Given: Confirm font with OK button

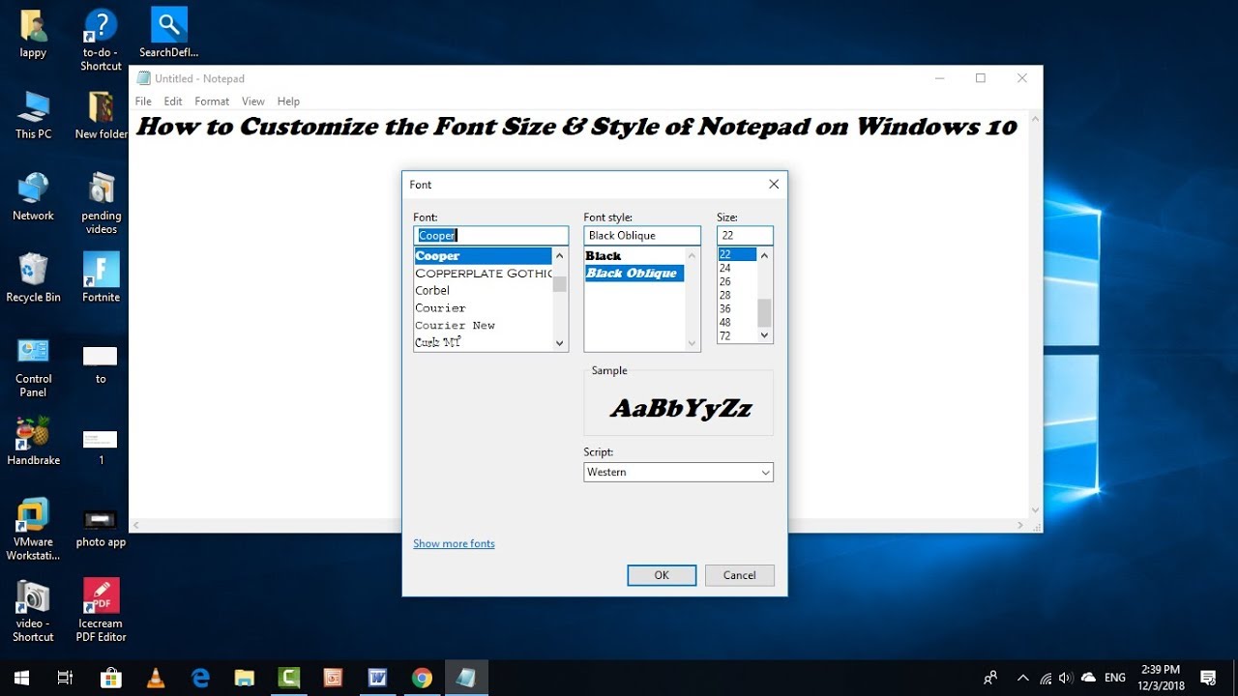Looking at the screenshot, I should pos(662,575).
